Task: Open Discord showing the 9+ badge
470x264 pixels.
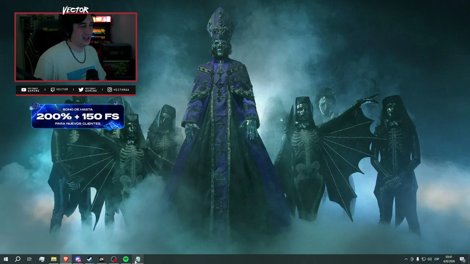Action: [x=78, y=259]
